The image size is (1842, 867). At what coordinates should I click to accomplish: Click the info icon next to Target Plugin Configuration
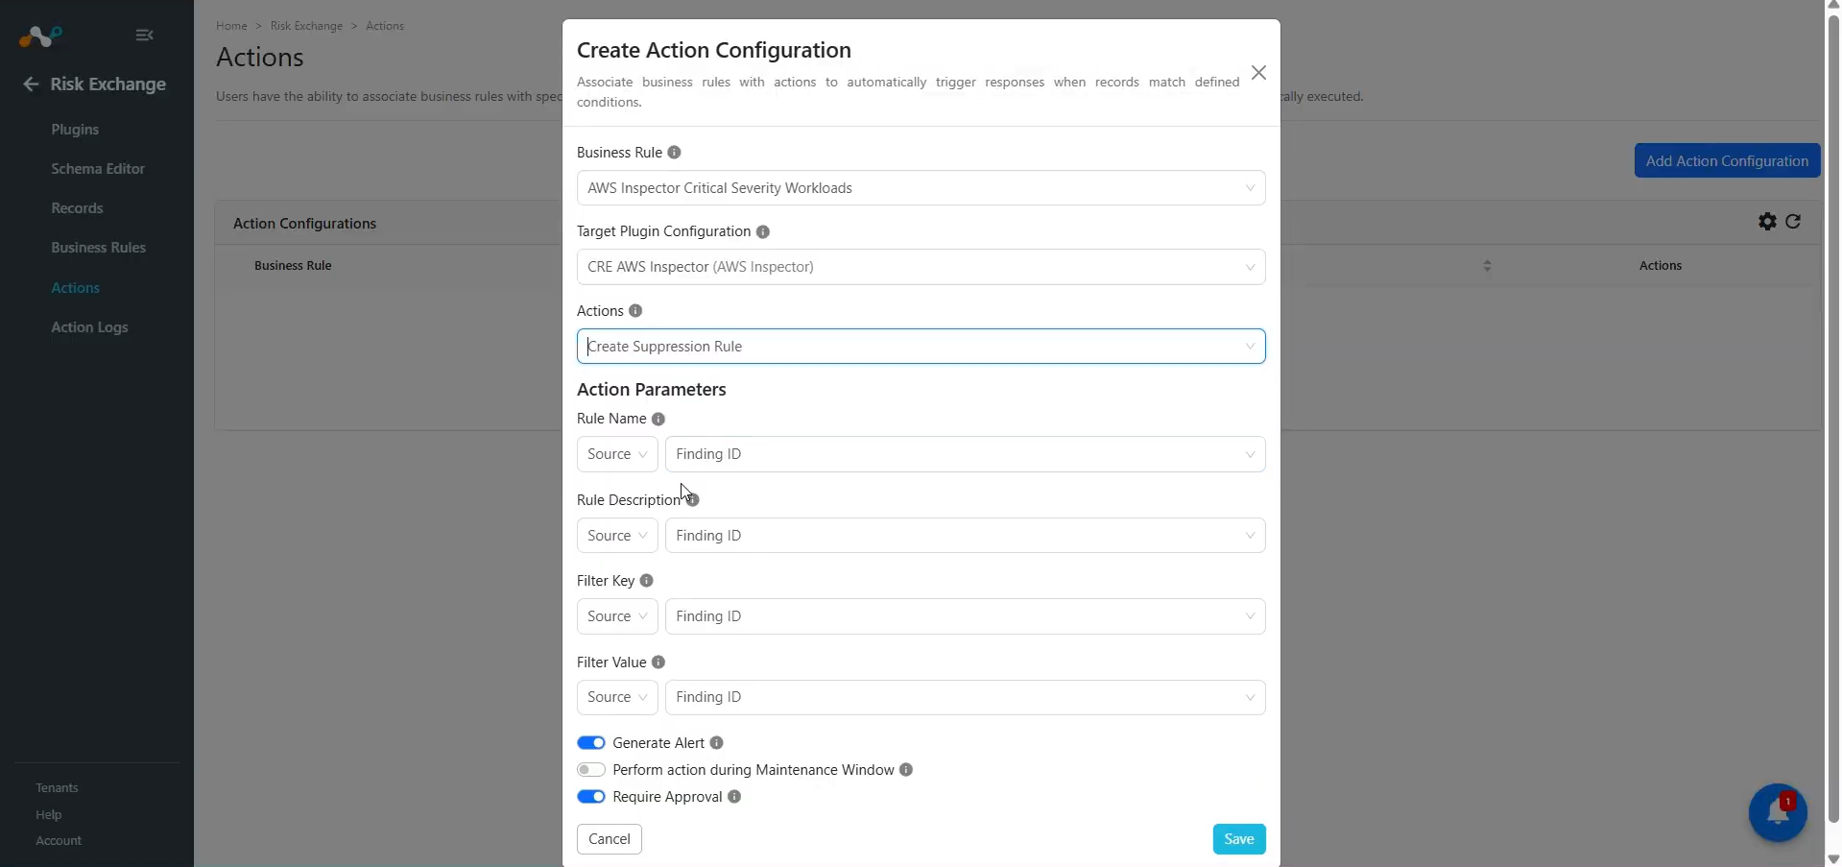click(x=762, y=231)
